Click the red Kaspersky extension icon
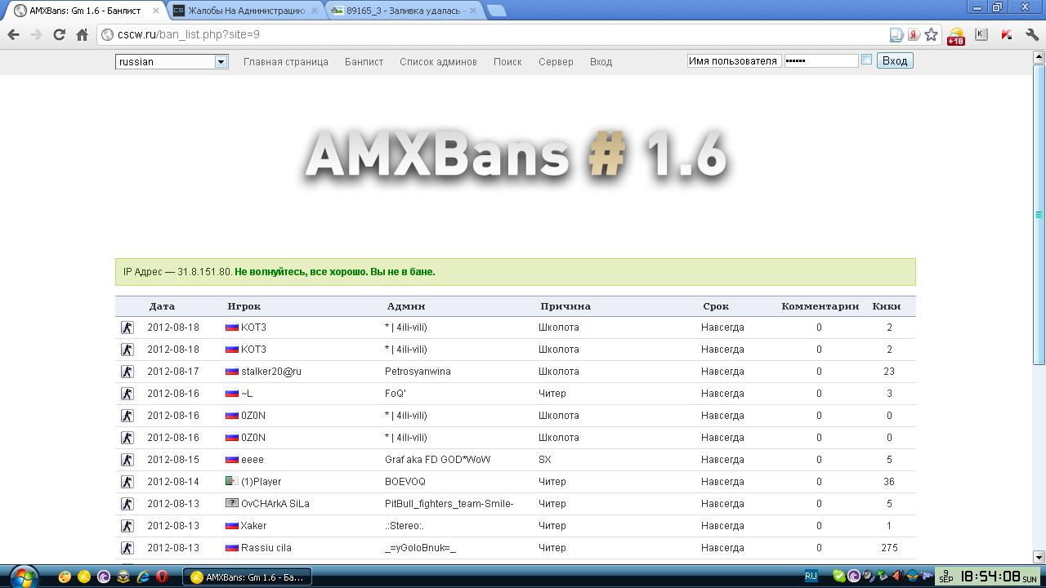This screenshot has width=1046, height=588. click(1007, 34)
